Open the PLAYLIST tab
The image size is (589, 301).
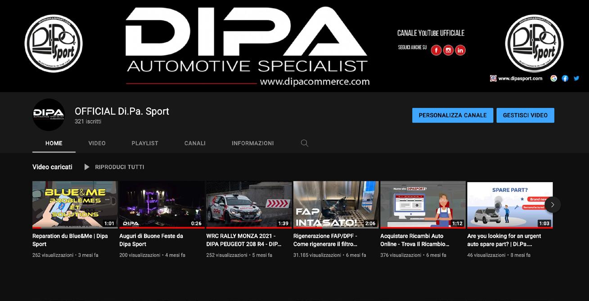tap(145, 143)
